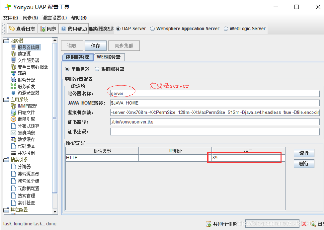This screenshot has width=324, height=230.
Task: Click the 保存 button
Action: pos(95,46)
